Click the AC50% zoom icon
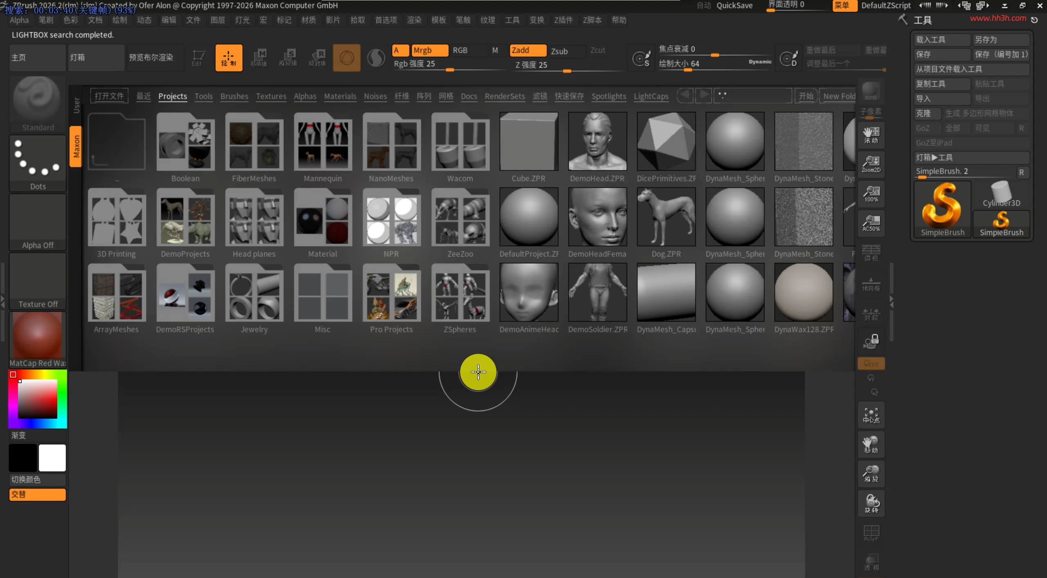This screenshot has height=578, width=1047. 871,223
